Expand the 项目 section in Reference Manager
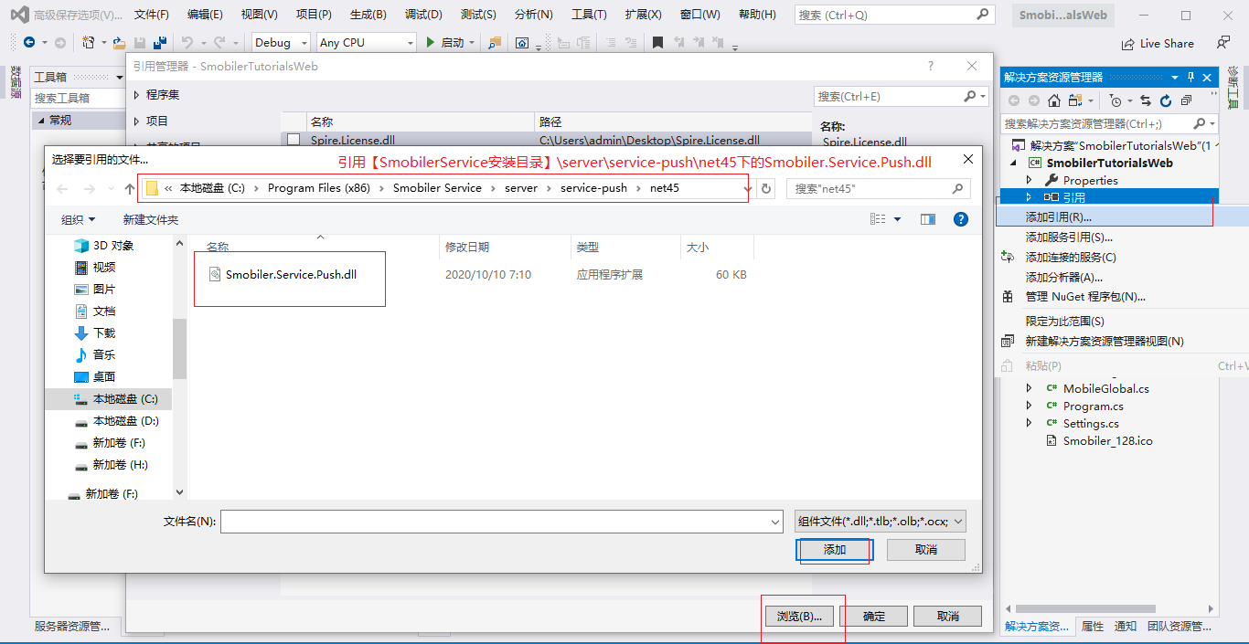1249x644 pixels. click(137, 121)
